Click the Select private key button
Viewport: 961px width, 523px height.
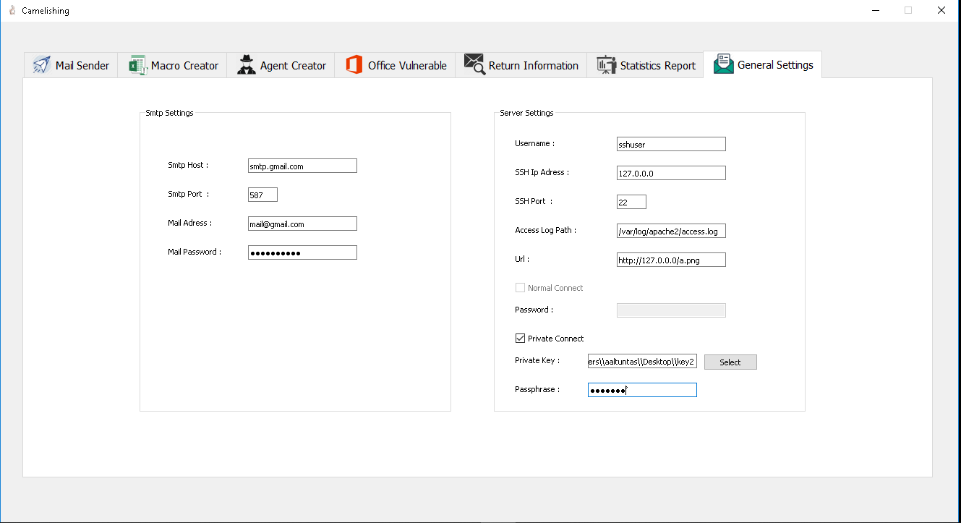click(x=730, y=362)
